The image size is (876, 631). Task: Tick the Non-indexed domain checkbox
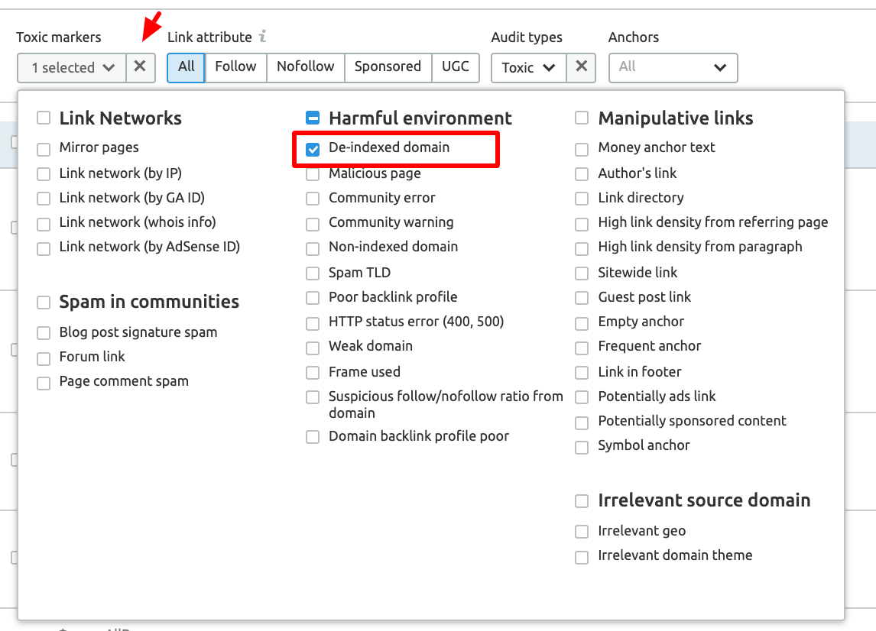click(x=313, y=248)
